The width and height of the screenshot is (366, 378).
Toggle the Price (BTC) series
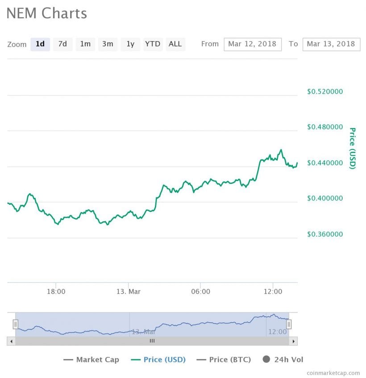[224, 359]
